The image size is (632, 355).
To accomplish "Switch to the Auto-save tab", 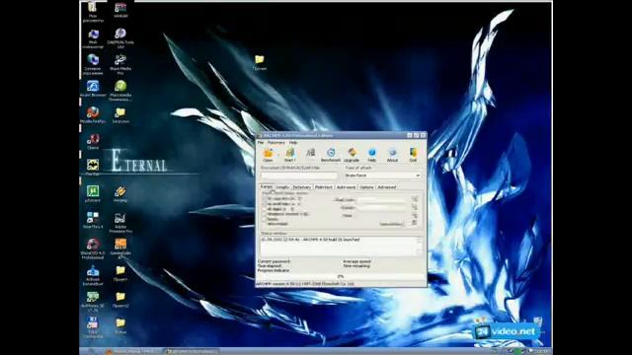I will click(346, 187).
